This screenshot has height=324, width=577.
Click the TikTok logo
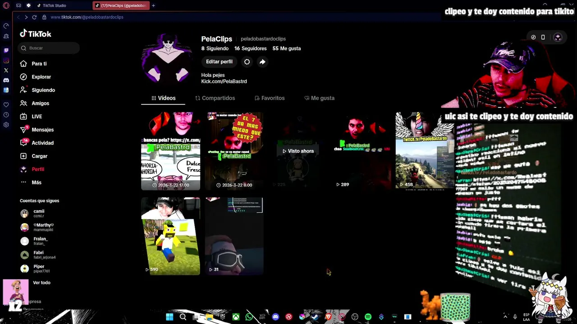[35, 34]
